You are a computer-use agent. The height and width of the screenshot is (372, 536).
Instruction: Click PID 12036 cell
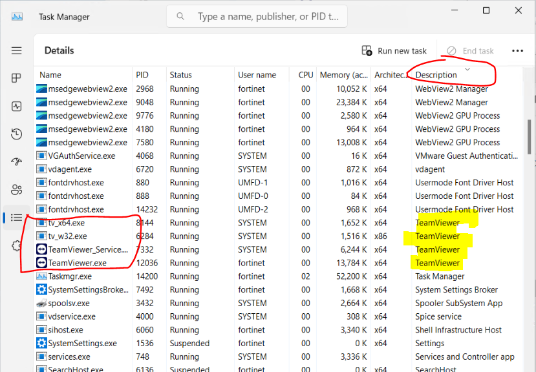(147, 263)
